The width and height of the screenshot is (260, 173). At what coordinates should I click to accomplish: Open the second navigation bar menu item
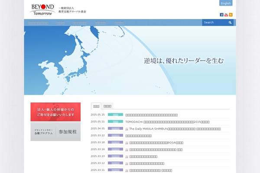point(61,22)
